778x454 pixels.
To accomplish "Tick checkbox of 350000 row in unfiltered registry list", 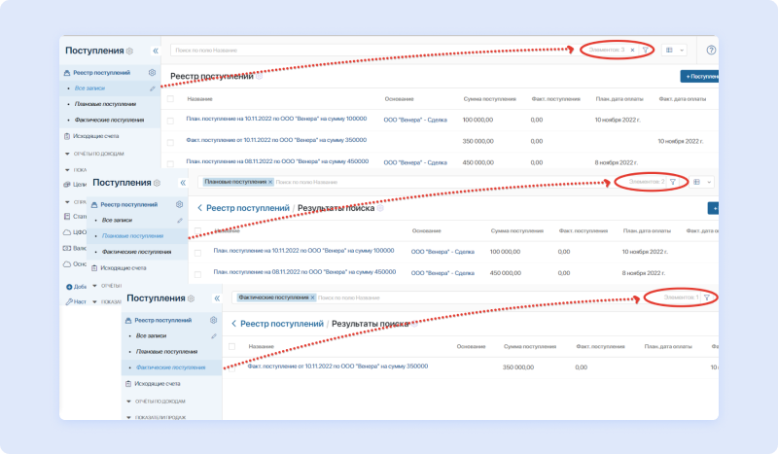I will coord(170,140).
